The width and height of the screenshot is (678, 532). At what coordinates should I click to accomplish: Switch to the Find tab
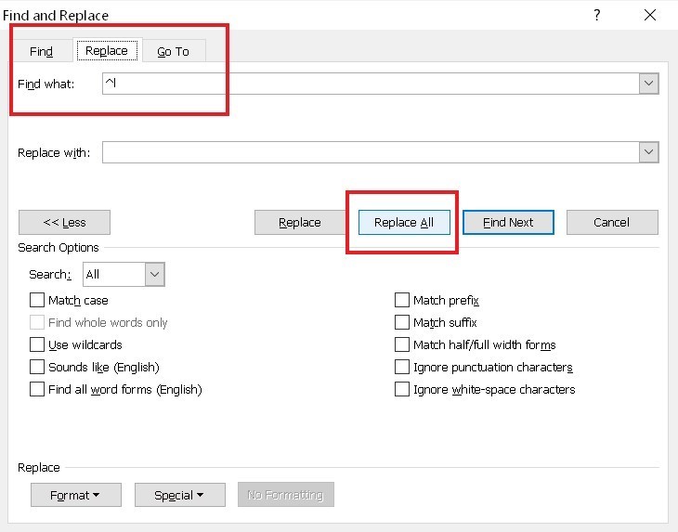(41, 51)
